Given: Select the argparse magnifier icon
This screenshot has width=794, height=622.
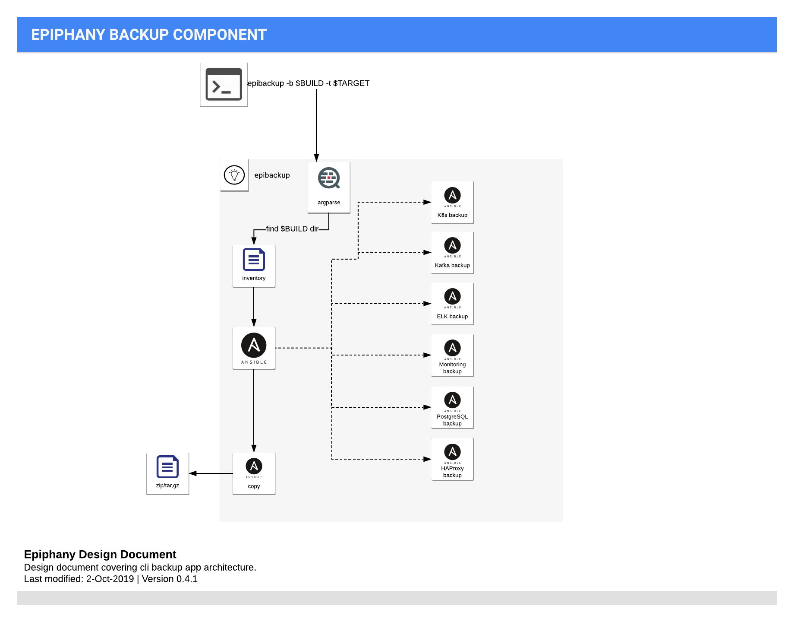Looking at the screenshot, I should [x=329, y=178].
